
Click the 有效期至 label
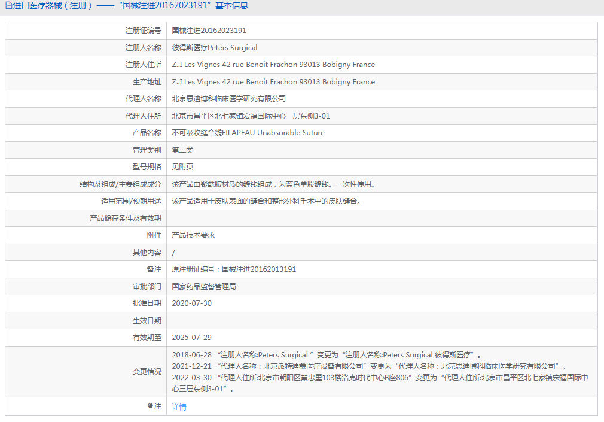pyautogui.click(x=147, y=338)
